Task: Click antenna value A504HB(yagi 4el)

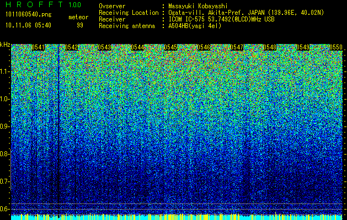Action: point(195,26)
